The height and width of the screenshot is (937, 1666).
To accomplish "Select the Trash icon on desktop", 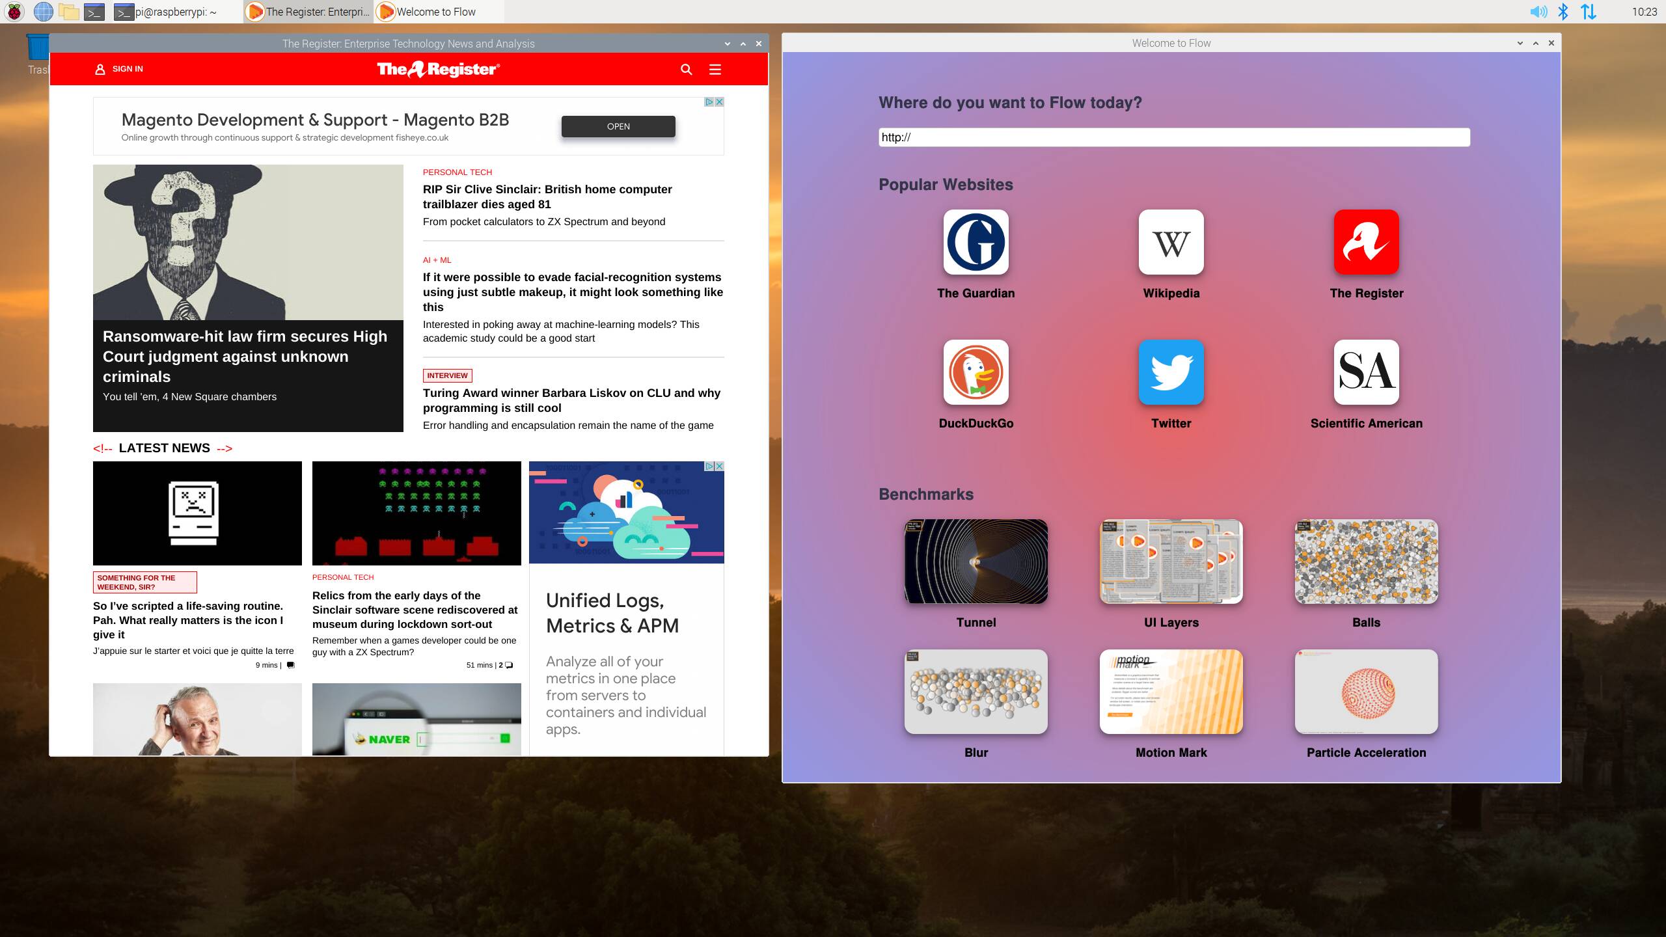I will 38,53.
